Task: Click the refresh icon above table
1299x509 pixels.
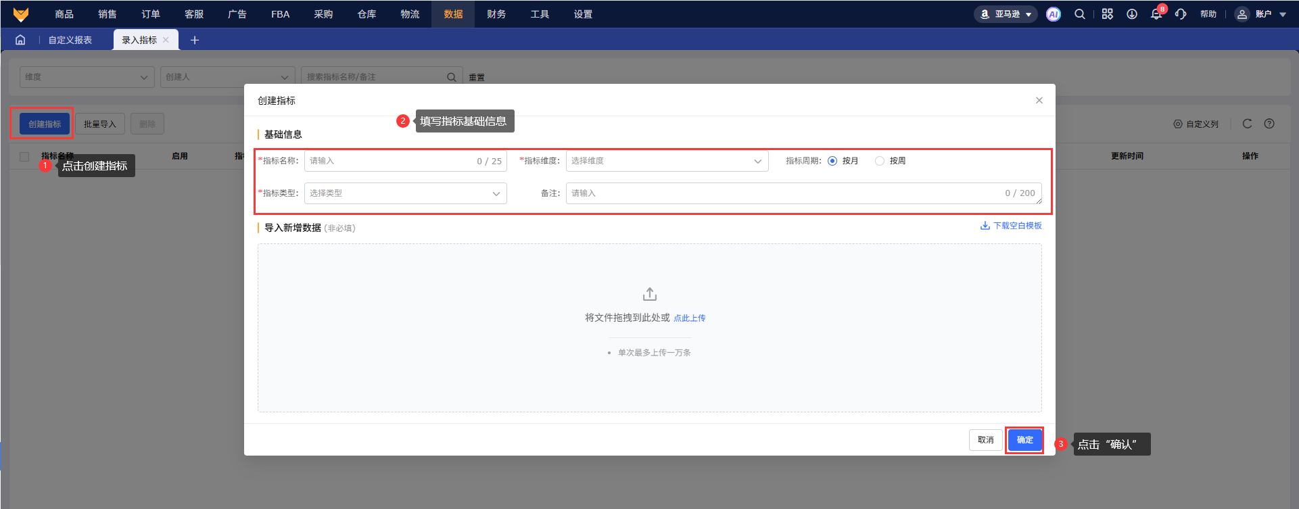Action: pos(1248,124)
